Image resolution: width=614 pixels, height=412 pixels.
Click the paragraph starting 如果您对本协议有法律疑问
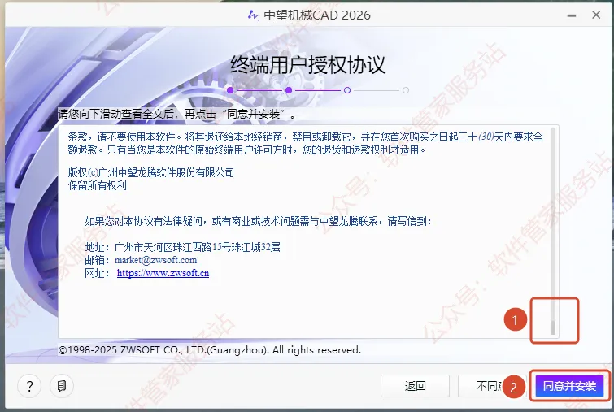click(258, 222)
